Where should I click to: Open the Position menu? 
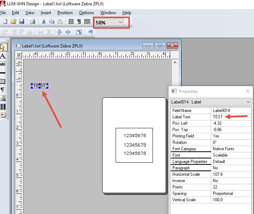(65, 13)
